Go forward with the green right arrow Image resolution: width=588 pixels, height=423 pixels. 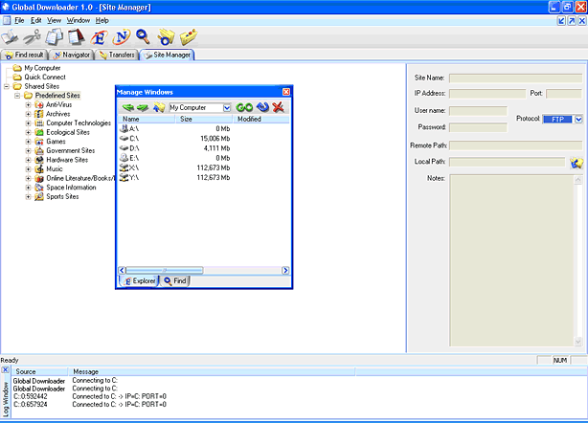coord(143,108)
